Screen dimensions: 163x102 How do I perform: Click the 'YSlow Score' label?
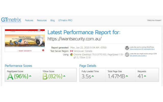click(48, 71)
